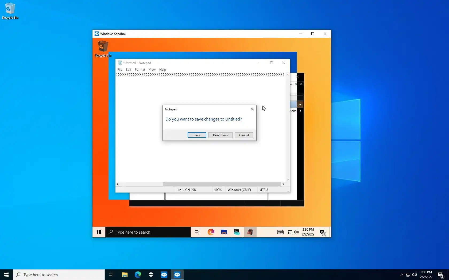This screenshot has width=449, height=280.
Task: Open the Notepad Edit menu
Action: tap(129, 70)
